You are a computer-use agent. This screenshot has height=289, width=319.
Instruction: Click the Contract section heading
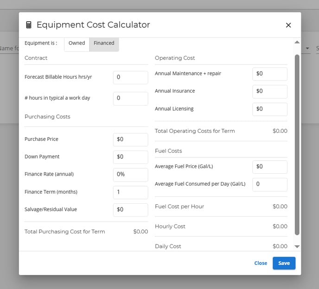pos(36,58)
